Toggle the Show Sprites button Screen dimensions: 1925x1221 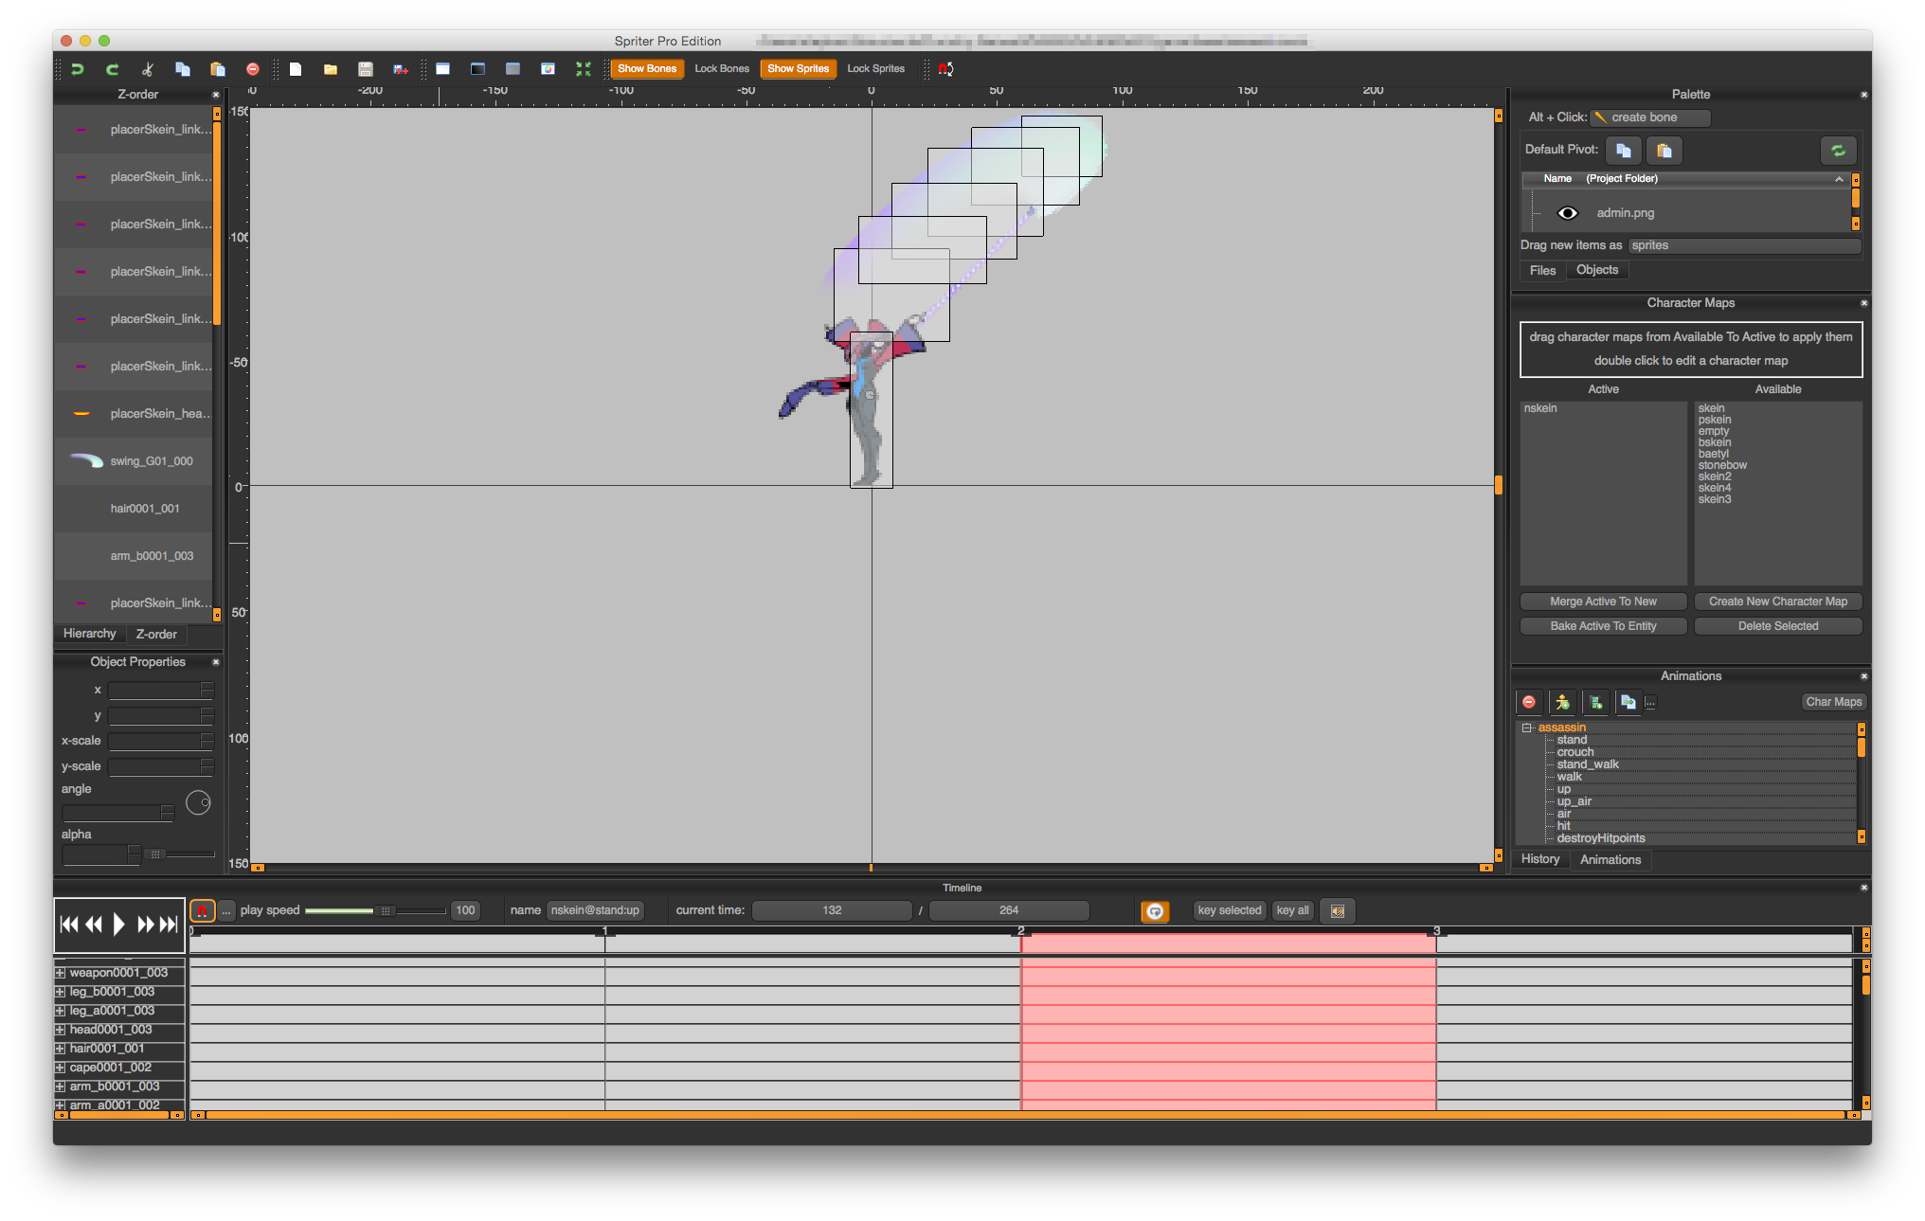[798, 69]
